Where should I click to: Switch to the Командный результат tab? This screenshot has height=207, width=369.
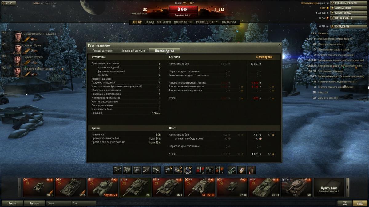[133, 51]
